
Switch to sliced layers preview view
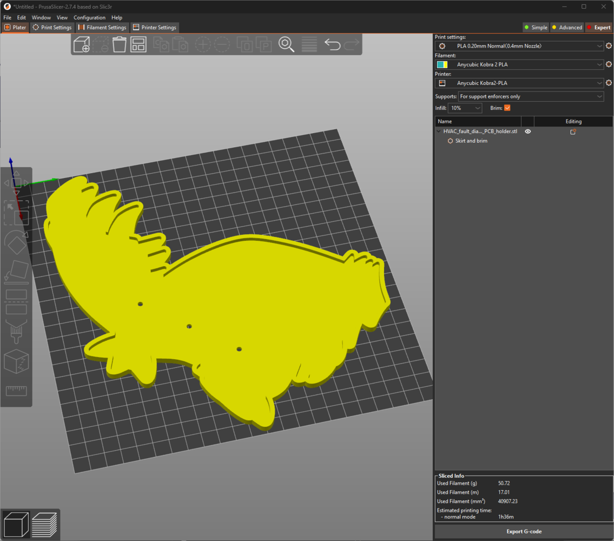44,524
